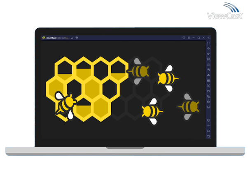Open the keyboard game controls icon
Viewport: 248px width, 170px height.
[x=208, y=64]
